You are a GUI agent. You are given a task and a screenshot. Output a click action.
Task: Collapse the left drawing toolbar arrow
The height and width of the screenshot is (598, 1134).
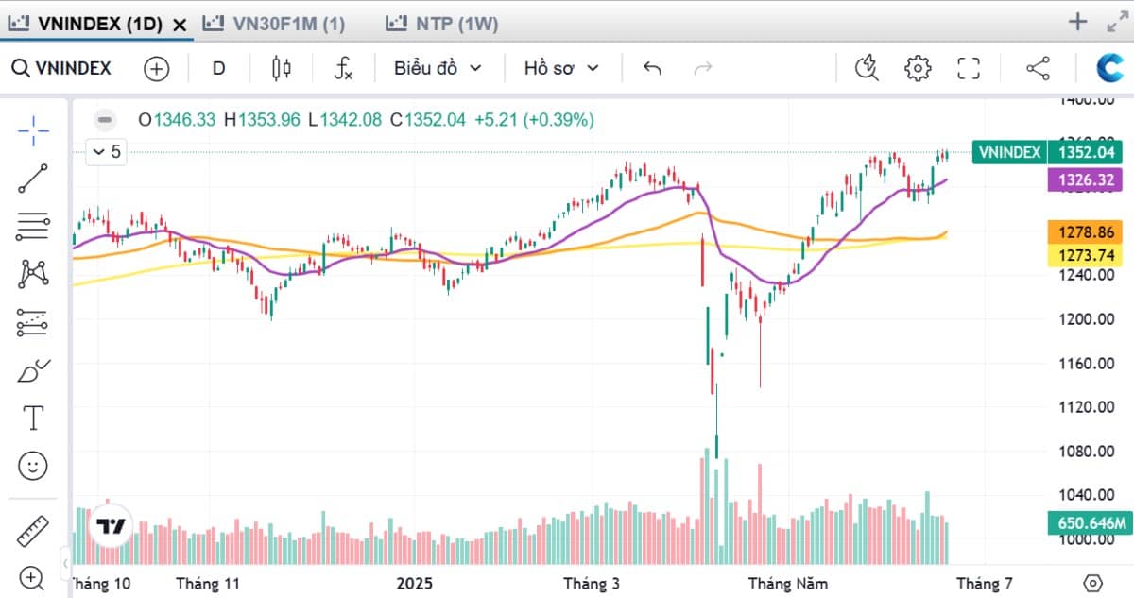click(65, 562)
